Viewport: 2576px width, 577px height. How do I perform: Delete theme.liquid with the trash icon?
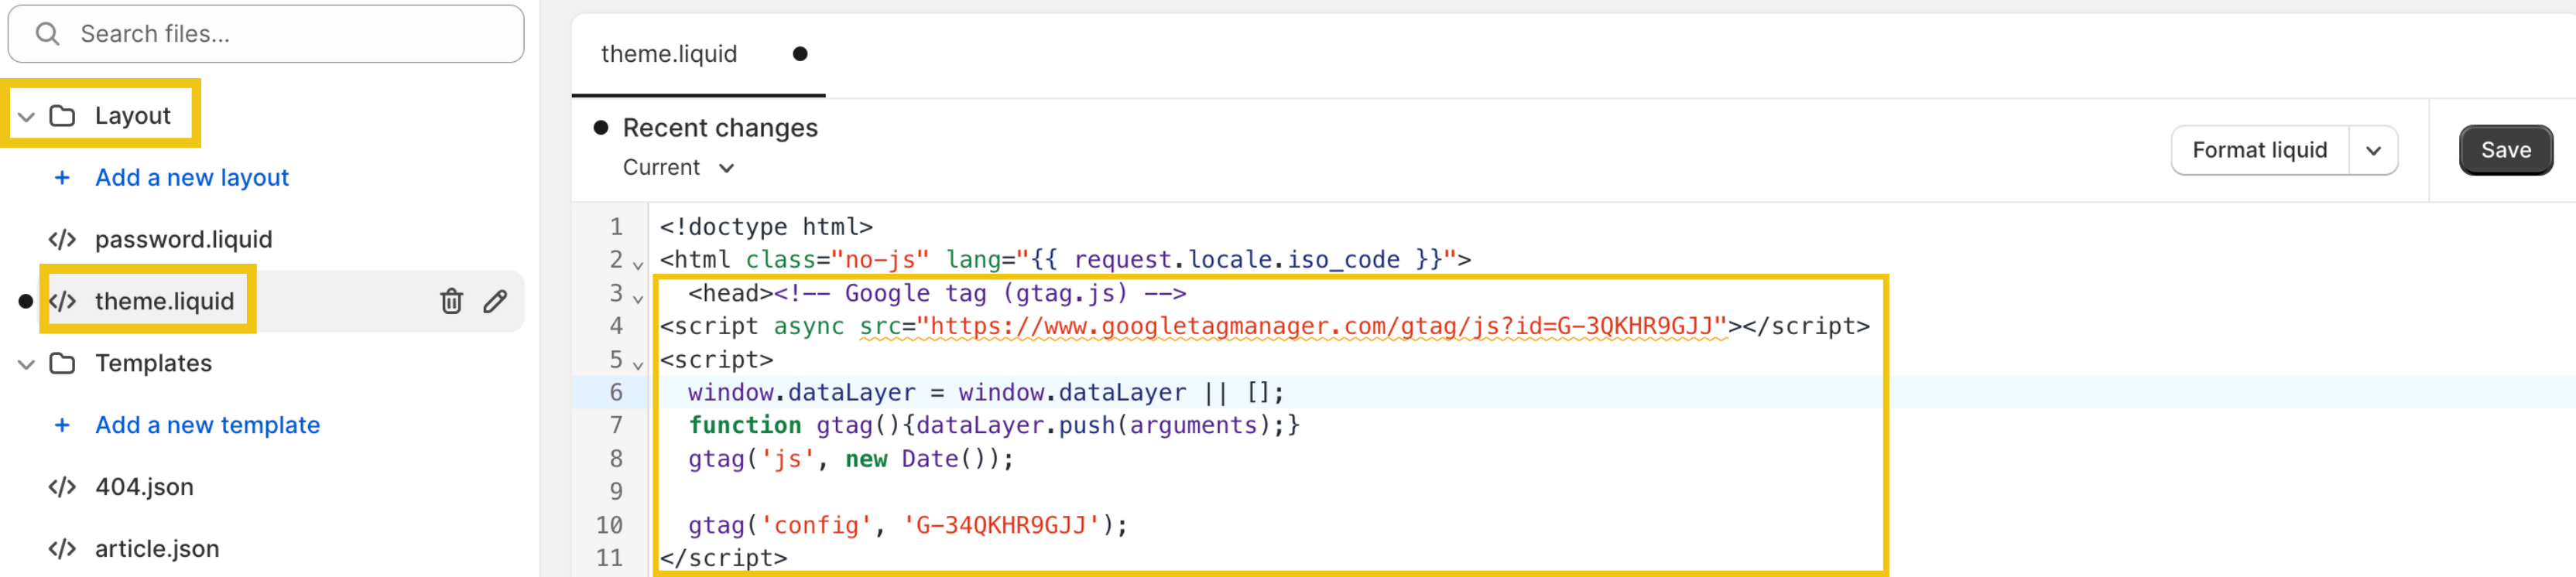[x=452, y=301]
